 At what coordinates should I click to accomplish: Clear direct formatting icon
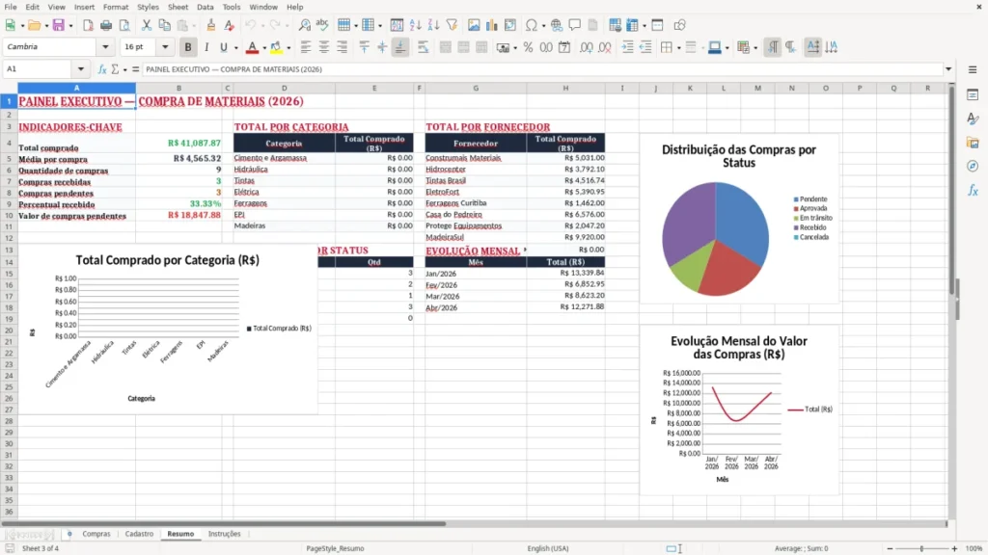coord(230,25)
